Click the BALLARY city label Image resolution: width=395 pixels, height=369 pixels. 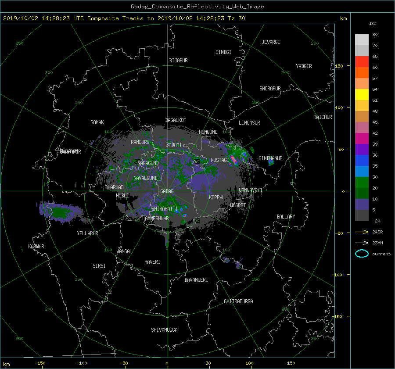(286, 217)
